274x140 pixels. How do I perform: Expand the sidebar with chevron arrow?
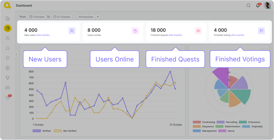[16, 54]
